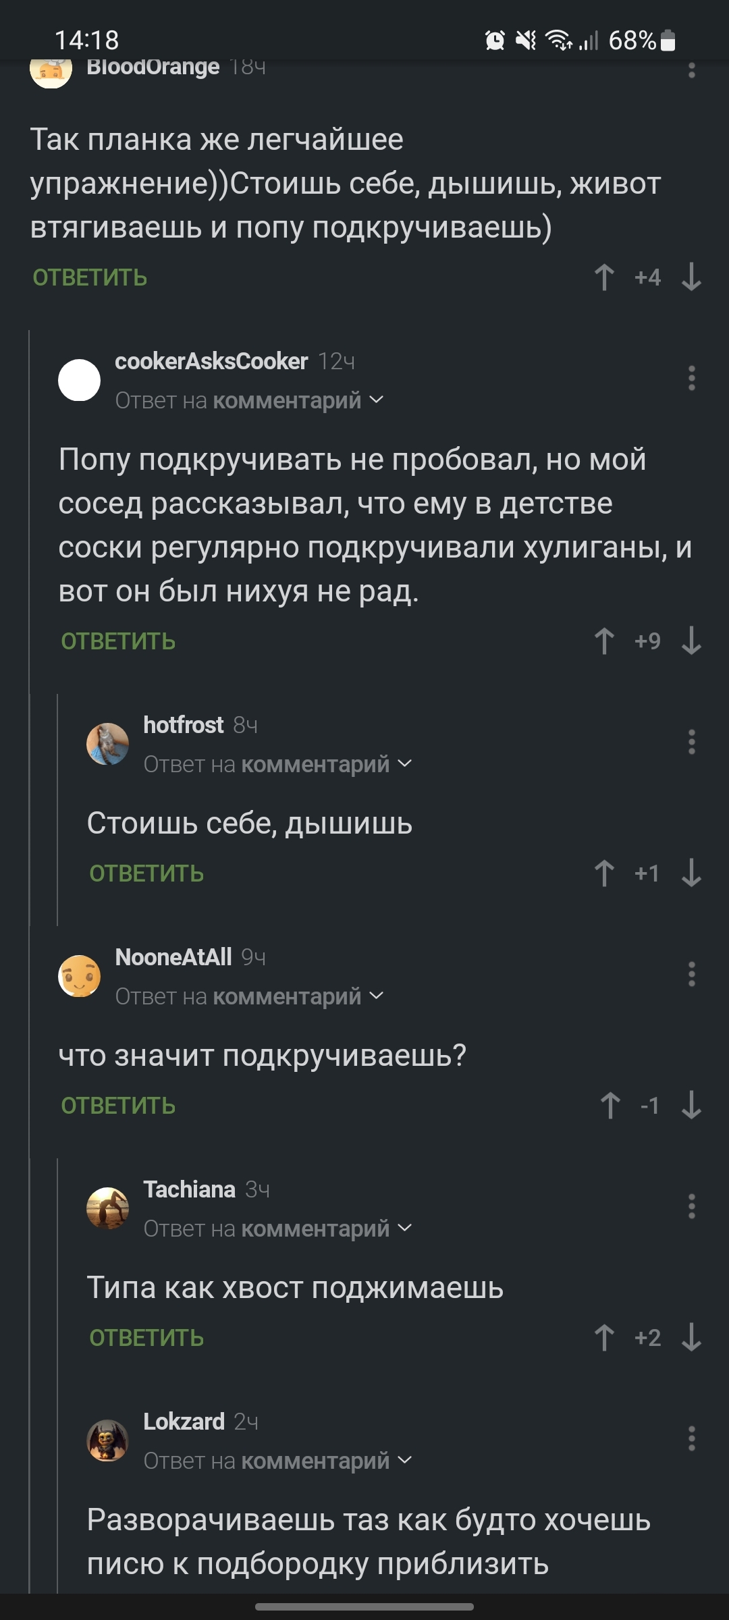The image size is (729, 1620).
Task: Reply to NooneAtAll's comment via ОТВЕТИТЬ
Action: click(x=118, y=1105)
